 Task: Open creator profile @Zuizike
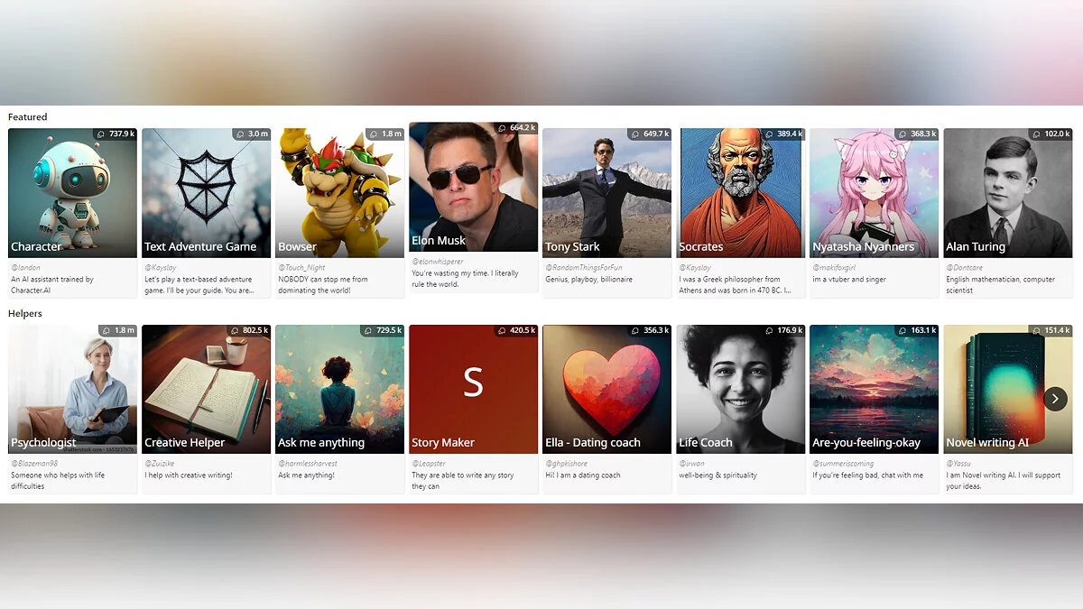[x=159, y=464]
